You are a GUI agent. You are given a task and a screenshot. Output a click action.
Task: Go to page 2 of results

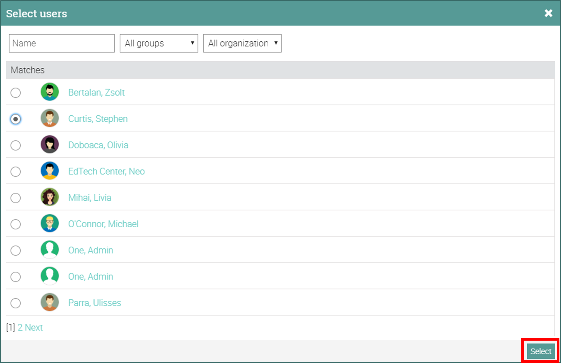point(20,327)
